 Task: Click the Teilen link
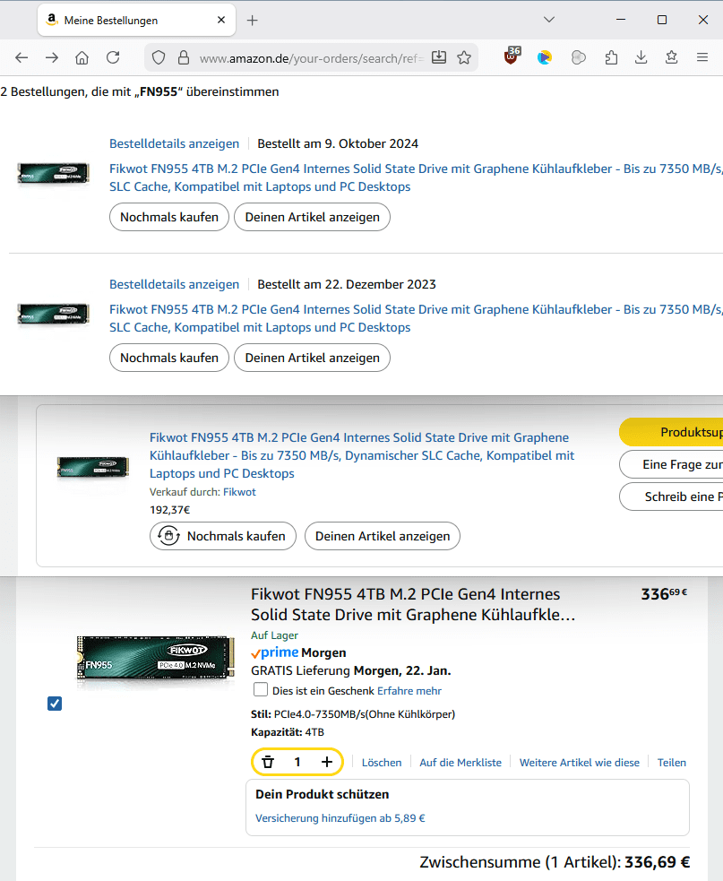672,763
